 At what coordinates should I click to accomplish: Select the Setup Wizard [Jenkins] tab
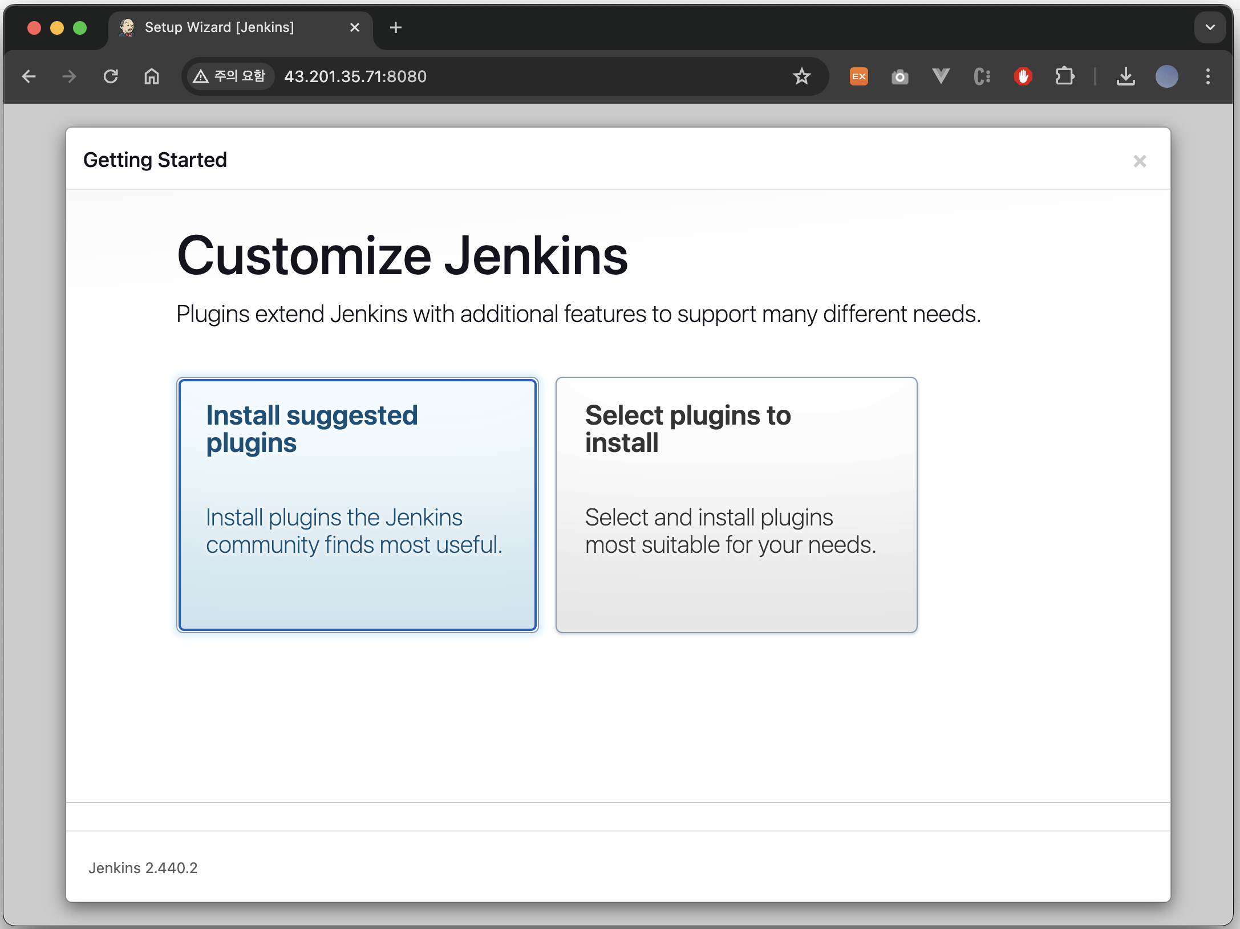tap(220, 27)
